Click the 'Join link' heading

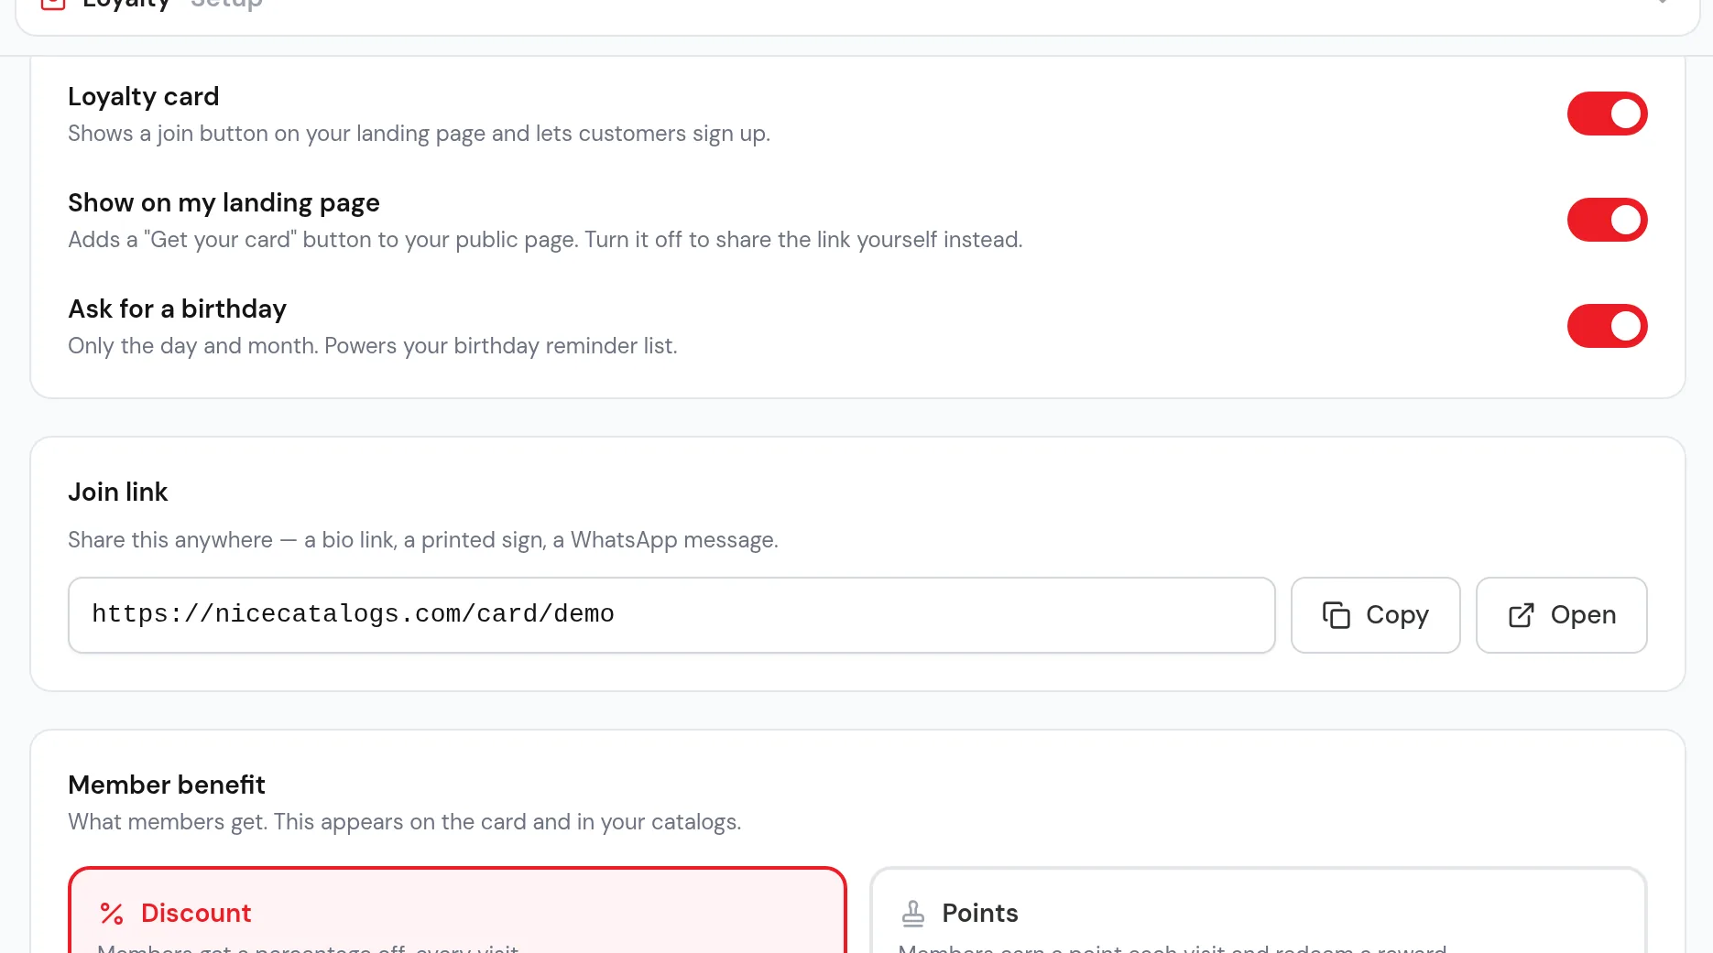pyautogui.click(x=118, y=493)
